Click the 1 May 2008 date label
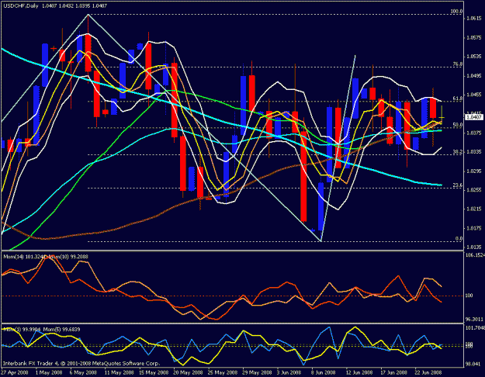Screen dimensions: 485x377 pos(47,372)
